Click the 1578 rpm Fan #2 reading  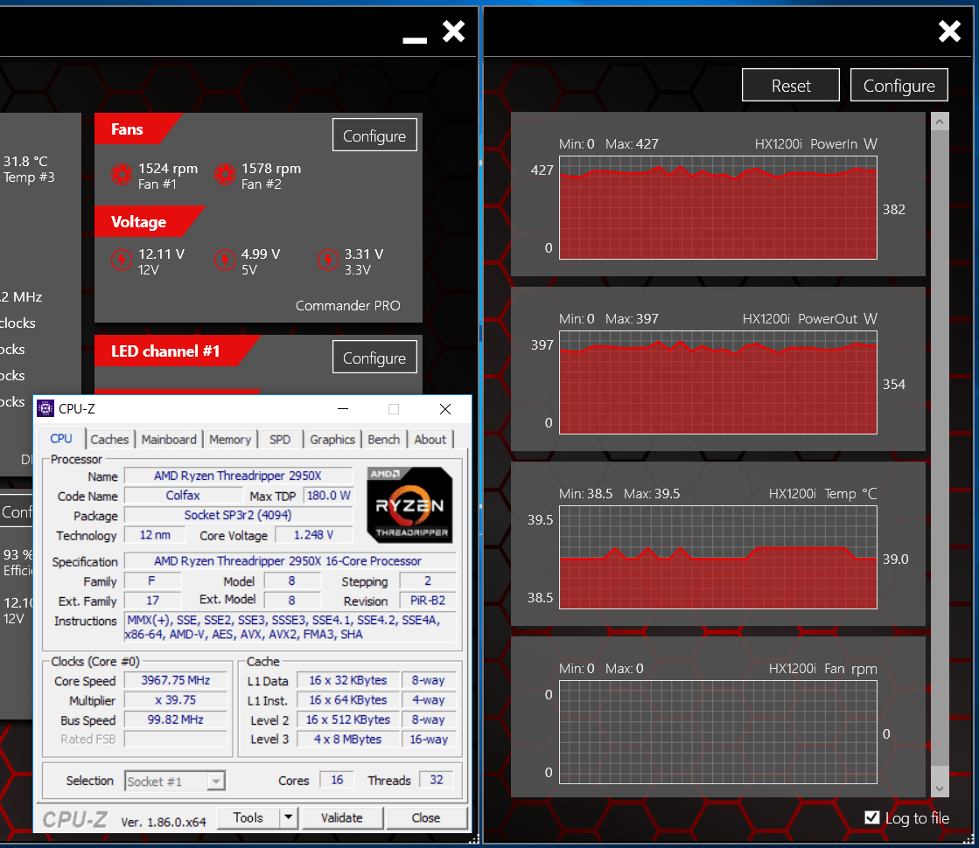pyautogui.click(x=271, y=169)
